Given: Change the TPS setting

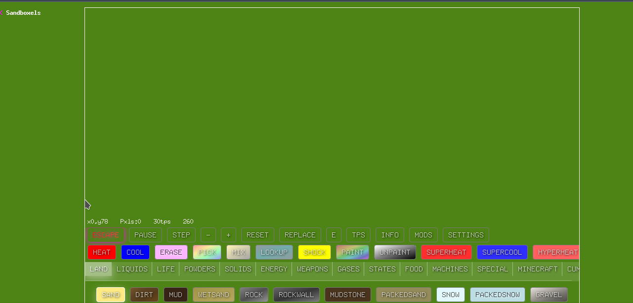Looking at the screenshot, I should pyautogui.click(x=358, y=235).
